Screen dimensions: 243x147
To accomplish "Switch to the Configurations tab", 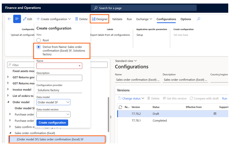I will 166,19.
